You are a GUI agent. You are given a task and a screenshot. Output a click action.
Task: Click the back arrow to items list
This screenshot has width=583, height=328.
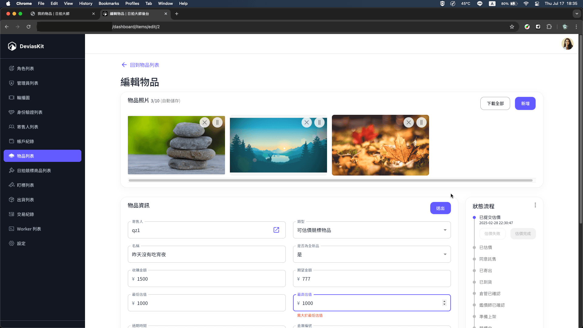(x=124, y=65)
